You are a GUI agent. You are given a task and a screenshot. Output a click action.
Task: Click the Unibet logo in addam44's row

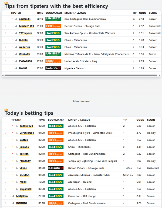53,19
